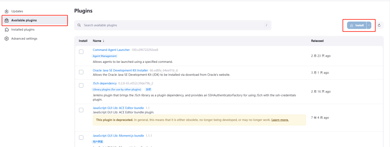Click the search magnifier icon
The width and height of the screenshot is (390, 147).
click(79, 25)
